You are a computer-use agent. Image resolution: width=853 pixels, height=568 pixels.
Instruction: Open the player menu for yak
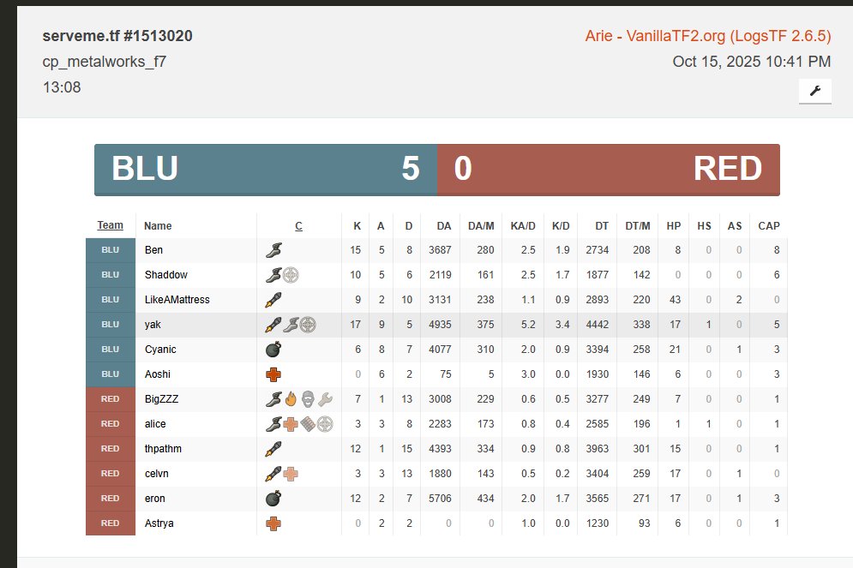pos(153,325)
